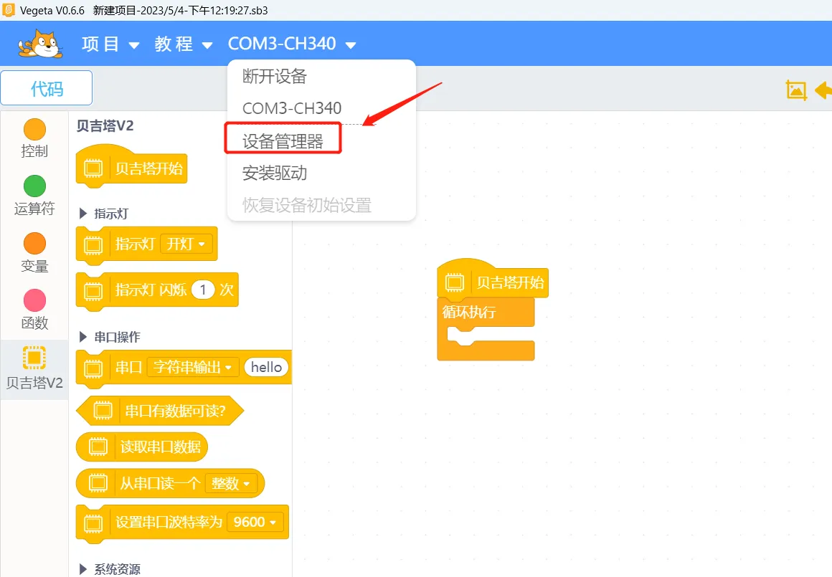This screenshot has height=577, width=832.
Task: Collapse the 指示灯 section triangle
Action: point(82,214)
